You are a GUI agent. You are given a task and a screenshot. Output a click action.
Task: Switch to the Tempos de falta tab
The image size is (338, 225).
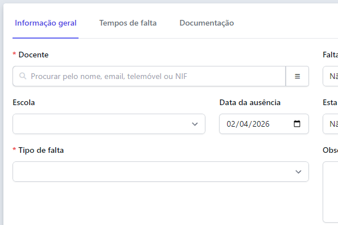click(128, 23)
